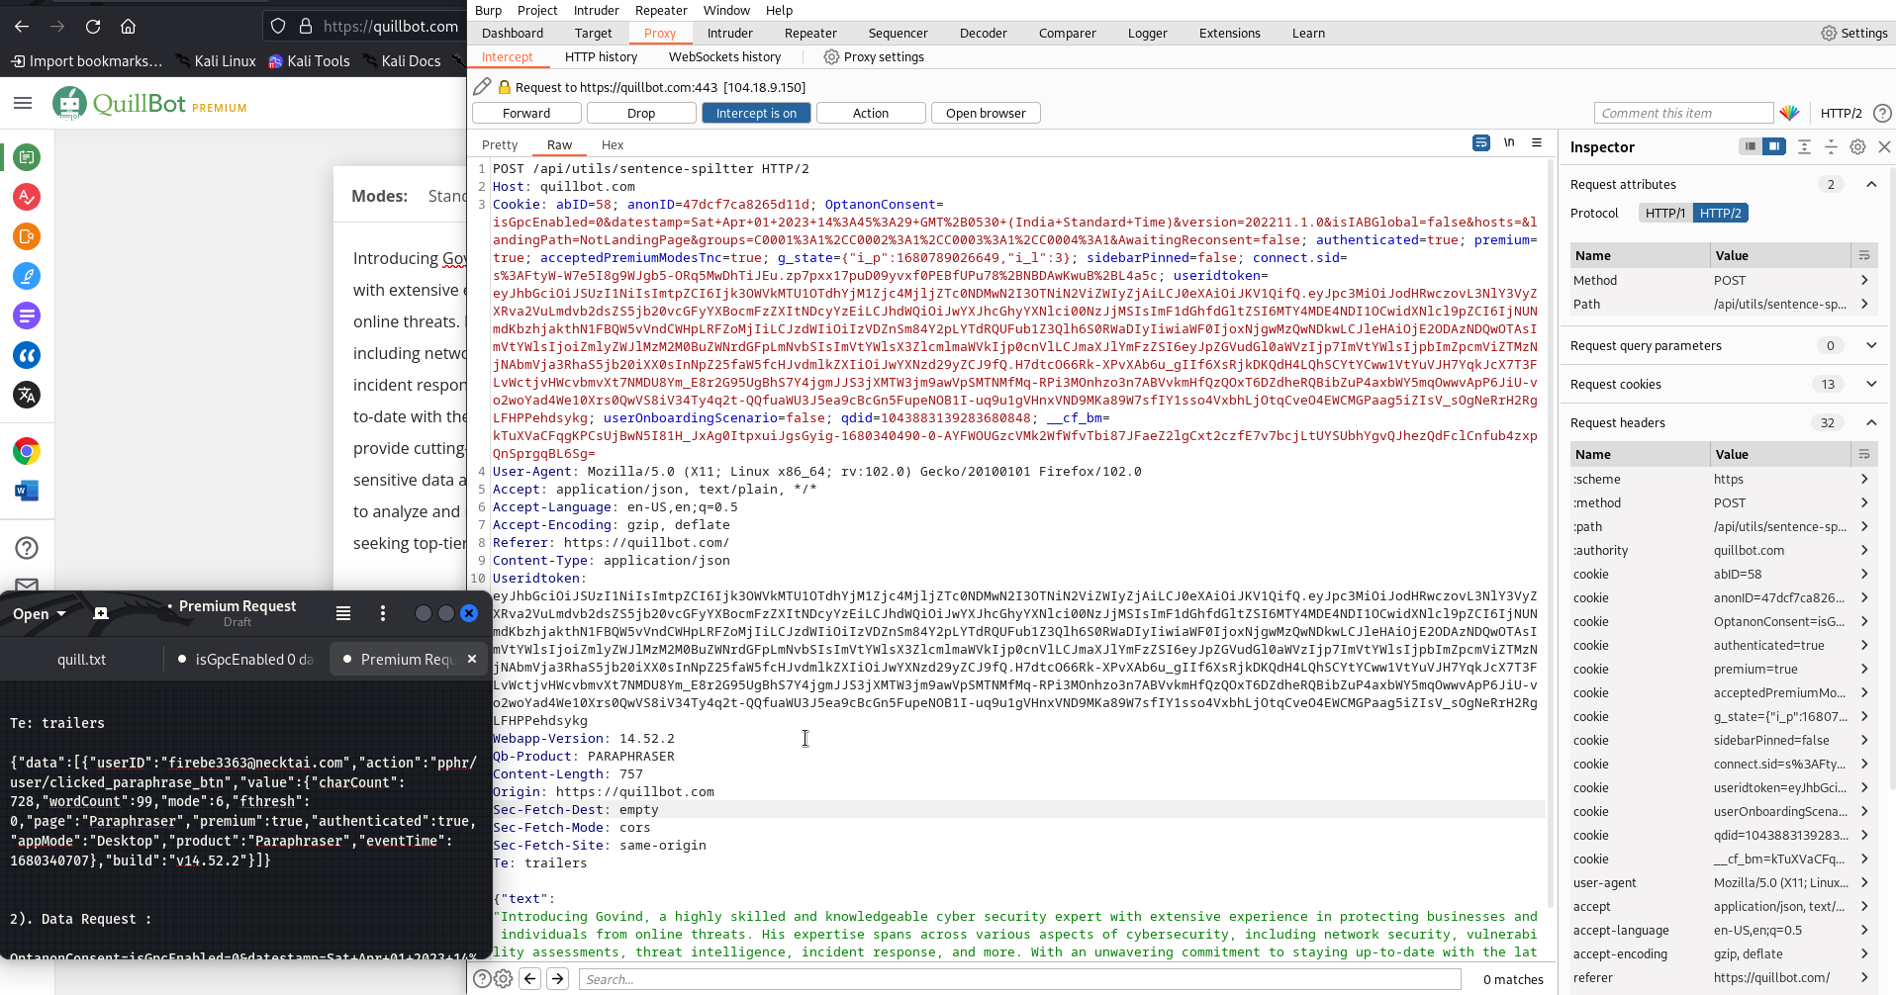Screen dimensions: 1896x995
Task: Open the Co-Writer quill icon
Action: 27,276
